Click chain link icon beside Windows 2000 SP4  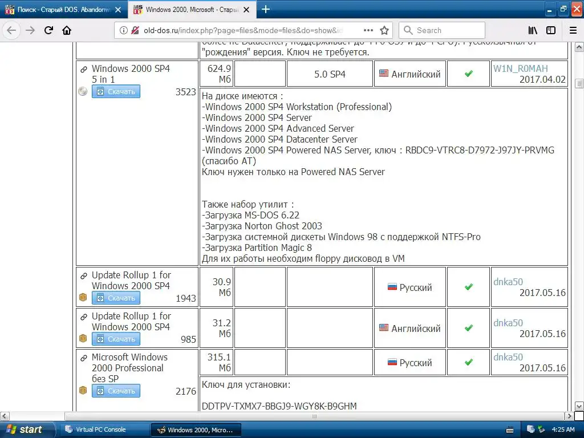click(x=84, y=69)
